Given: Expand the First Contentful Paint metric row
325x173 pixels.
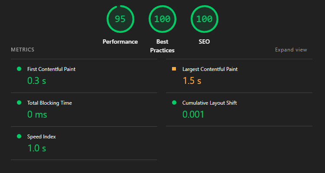Looking at the screenshot, I should pyautogui.click(x=84, y=76).
